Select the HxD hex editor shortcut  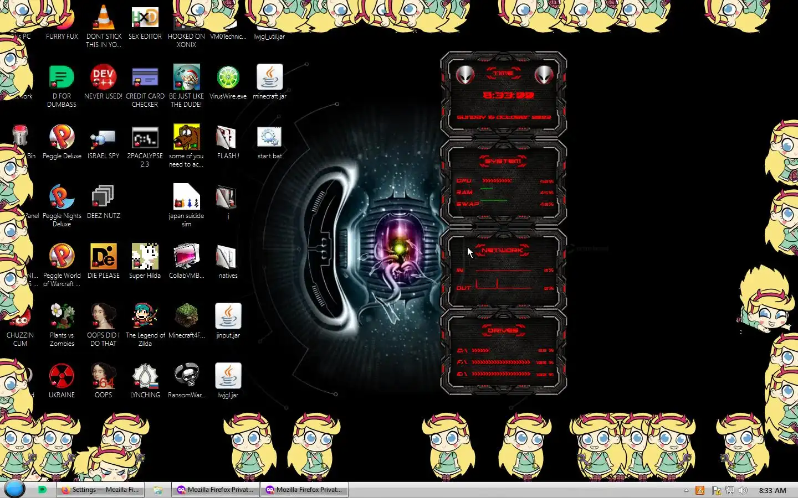coord(145,19)
